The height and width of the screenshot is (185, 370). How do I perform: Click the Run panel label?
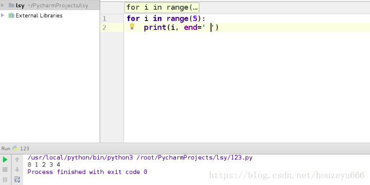click(6, 149)
